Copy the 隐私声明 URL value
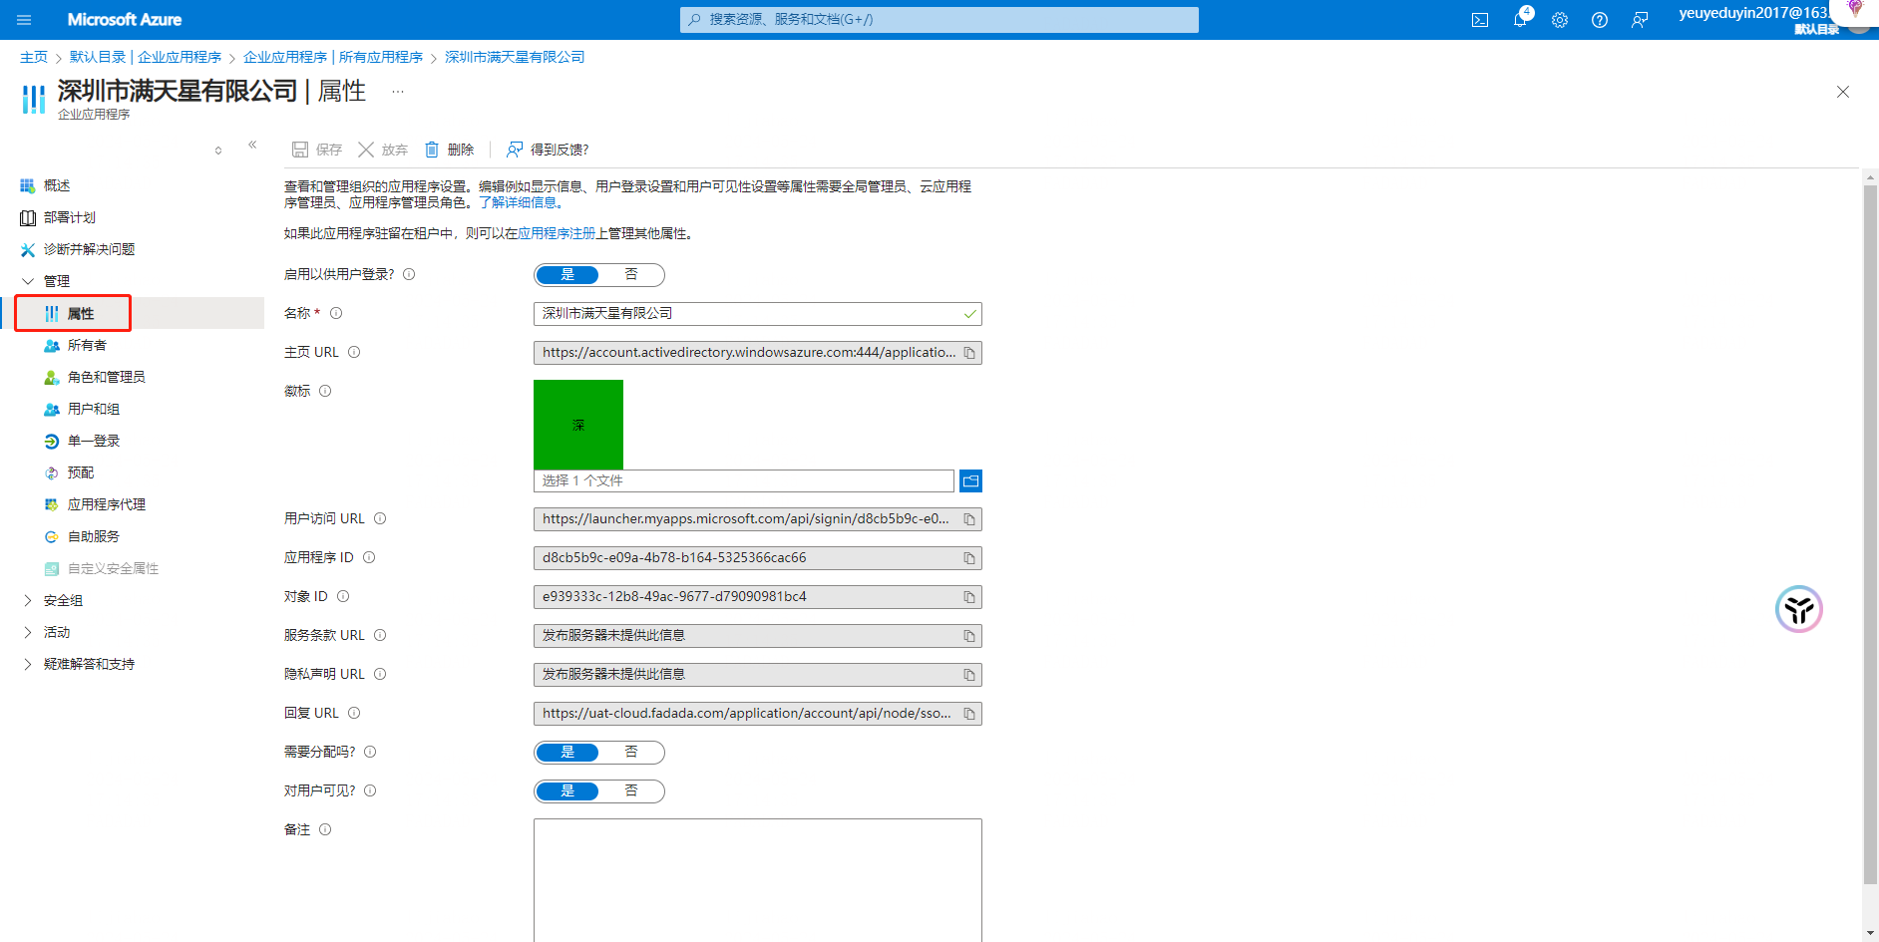This screenshot has width=1879, height=942. point(969,675)
